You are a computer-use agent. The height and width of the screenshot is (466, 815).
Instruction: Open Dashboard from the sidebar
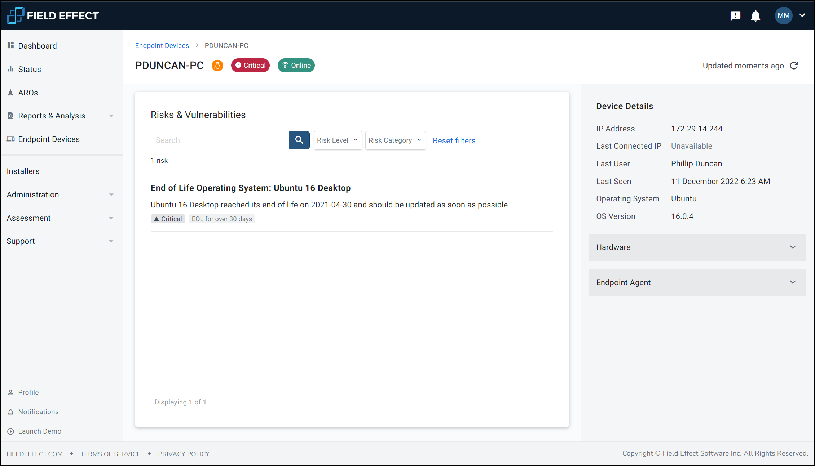(x=38, y=46)
